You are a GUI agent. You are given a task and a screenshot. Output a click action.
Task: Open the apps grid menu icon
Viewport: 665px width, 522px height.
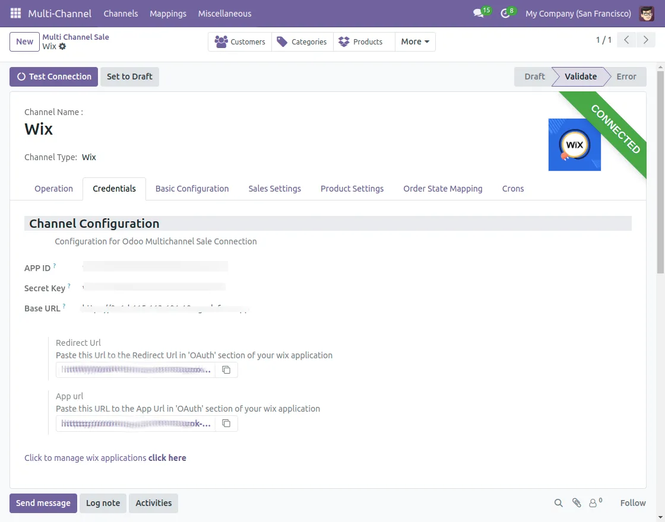[x=15, y=13]
